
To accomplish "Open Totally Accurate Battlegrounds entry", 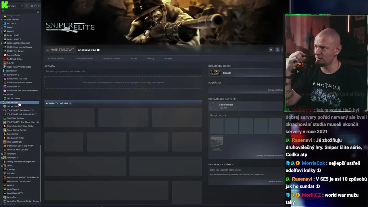I will click(21, 162).
